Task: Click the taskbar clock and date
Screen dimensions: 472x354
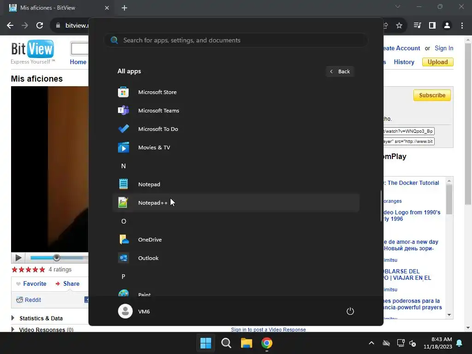Action: point(438,343)
